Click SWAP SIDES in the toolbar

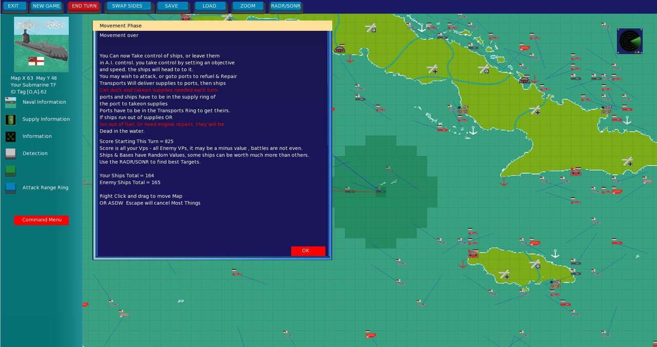tap(128, 6)
